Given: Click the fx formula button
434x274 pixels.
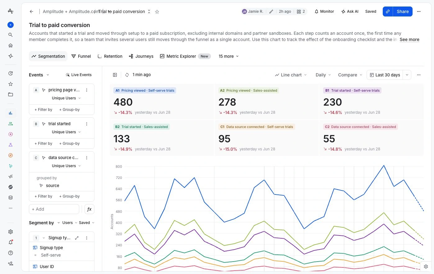Looking at the screenshot, I should click(89, 209).
